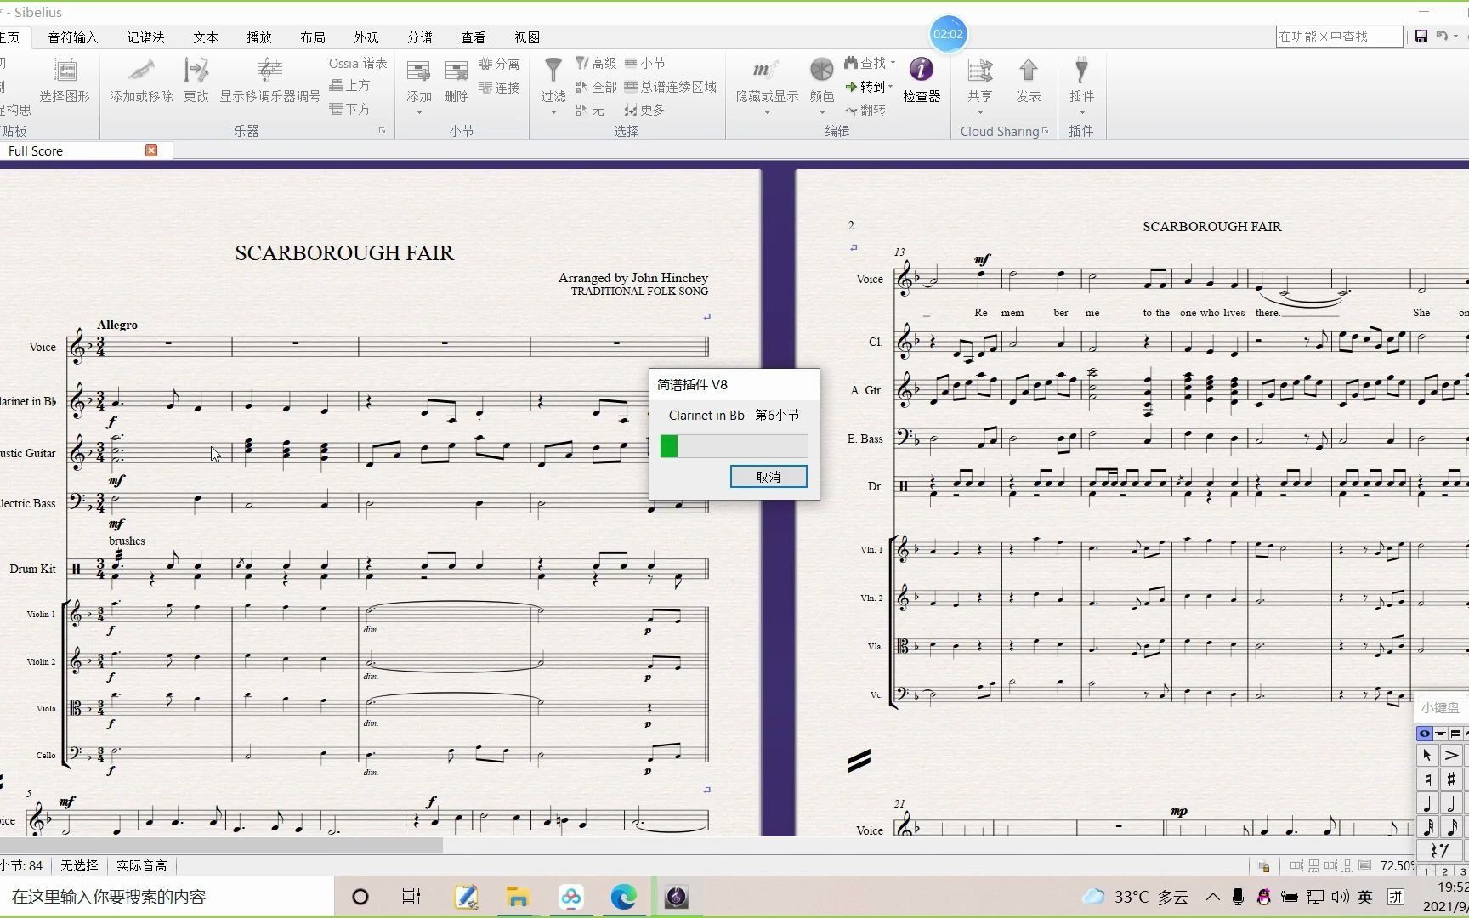Switch to the 文本 ribbon tab

(x=206, y=37)
